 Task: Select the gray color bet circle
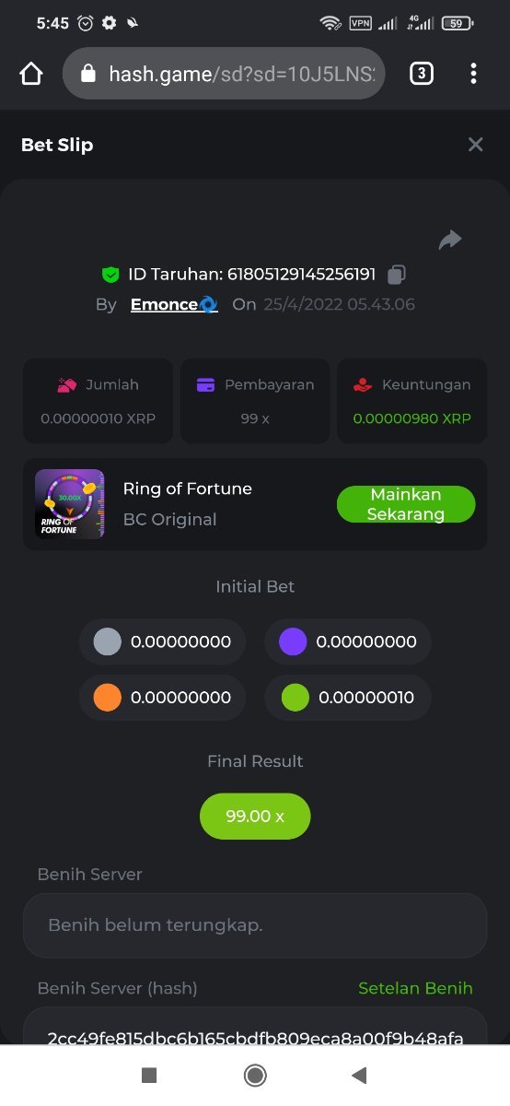[x=108, y=641]
